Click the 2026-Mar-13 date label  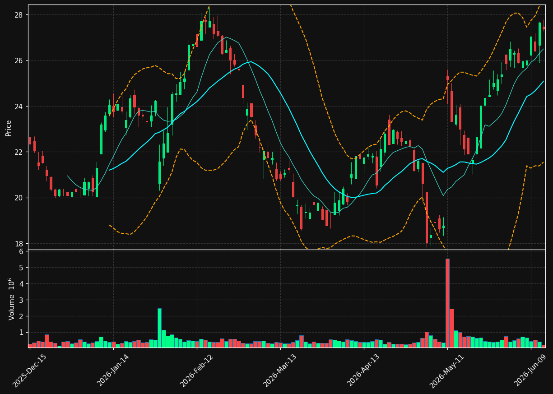click(x=280, y=371)
